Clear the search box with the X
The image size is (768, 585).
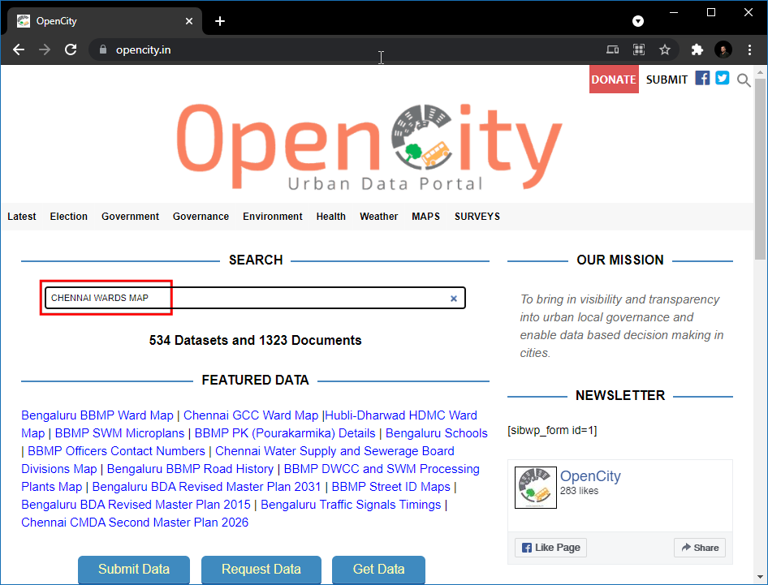click(x=454, y=299)
